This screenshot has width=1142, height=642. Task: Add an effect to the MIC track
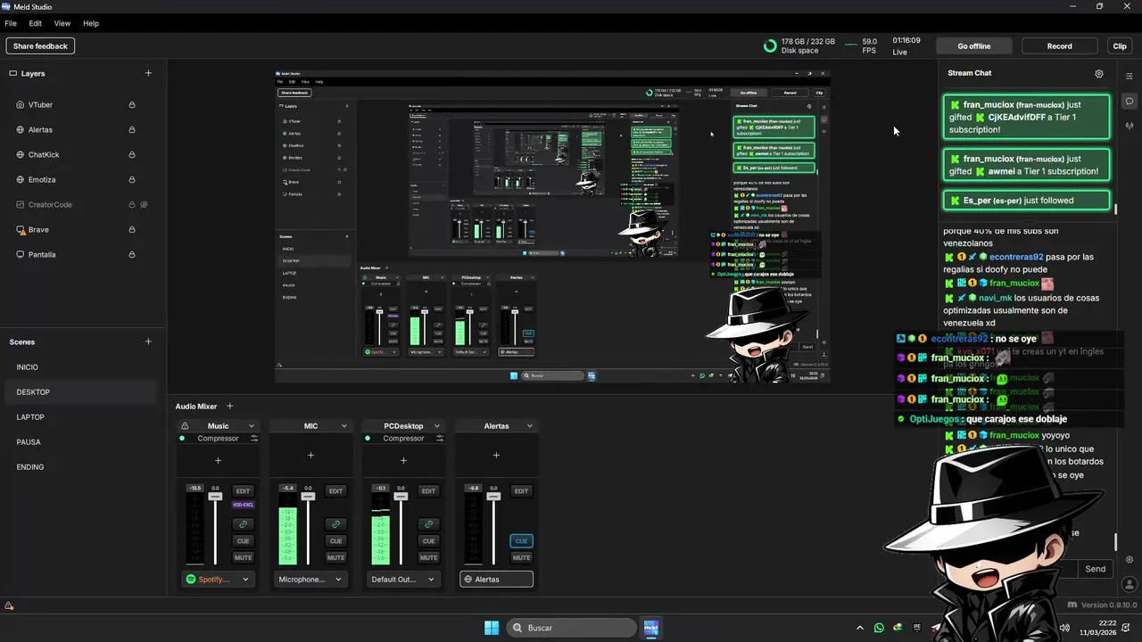310,456
